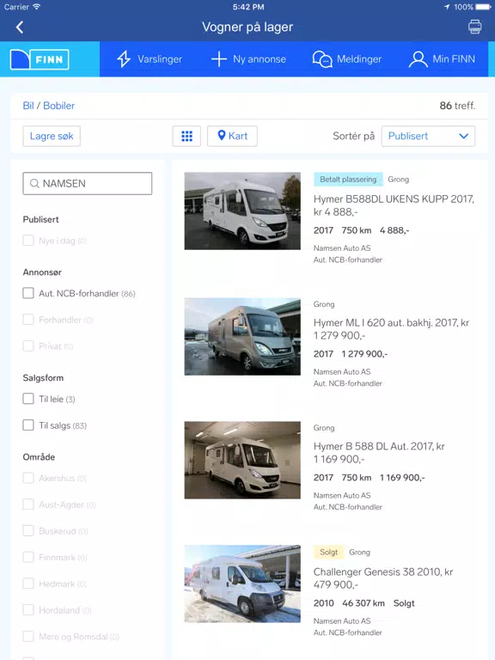Toggle the Nye i dag checkbox
This screenshot has width=495, height=660.
tap(28, 241)
